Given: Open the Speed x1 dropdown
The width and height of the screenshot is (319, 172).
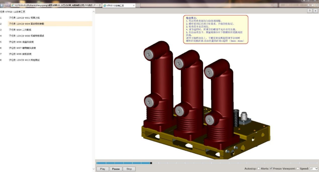Looking at the screenshot, I should pos(313,168).
